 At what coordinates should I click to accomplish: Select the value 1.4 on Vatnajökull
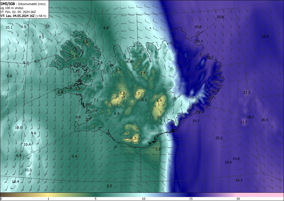[159, 101]
